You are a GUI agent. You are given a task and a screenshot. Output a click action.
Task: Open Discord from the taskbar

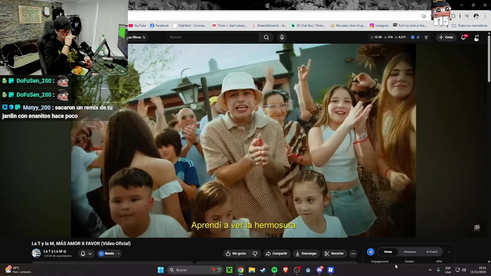point(320,270)
